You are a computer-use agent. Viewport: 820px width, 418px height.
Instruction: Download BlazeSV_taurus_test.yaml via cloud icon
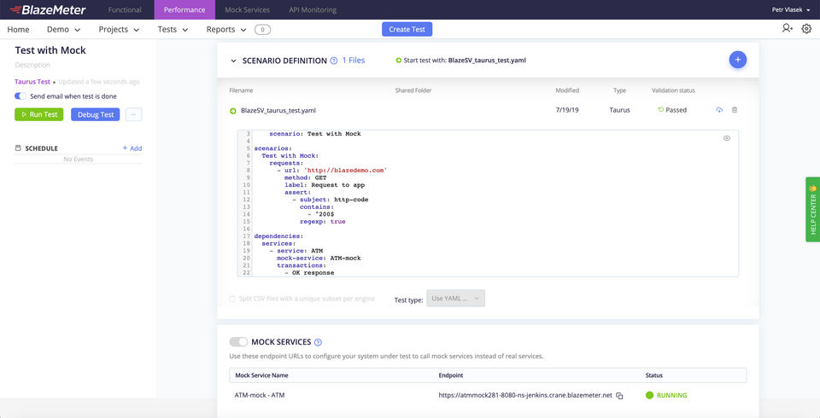click(x=719, y=110)
